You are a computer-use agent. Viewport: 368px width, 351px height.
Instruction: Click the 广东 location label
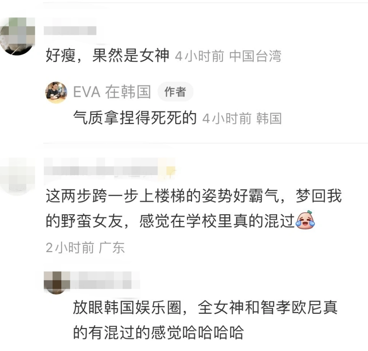(x=112, y=248)
